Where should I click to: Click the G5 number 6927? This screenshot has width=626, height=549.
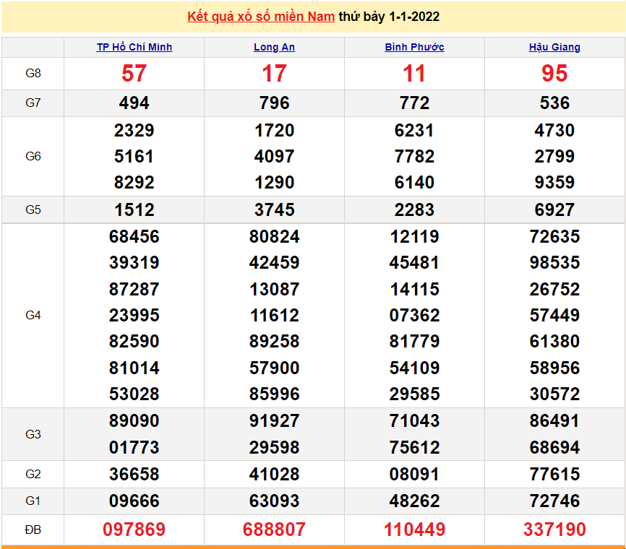(554, 210)
